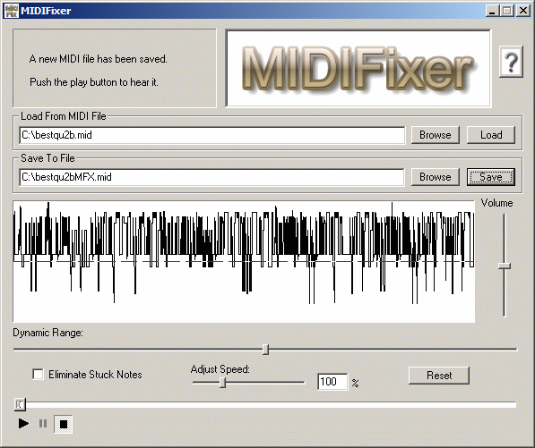Click the Volume slider handle
The image size is (535, 448).
[x=505, y=266]
